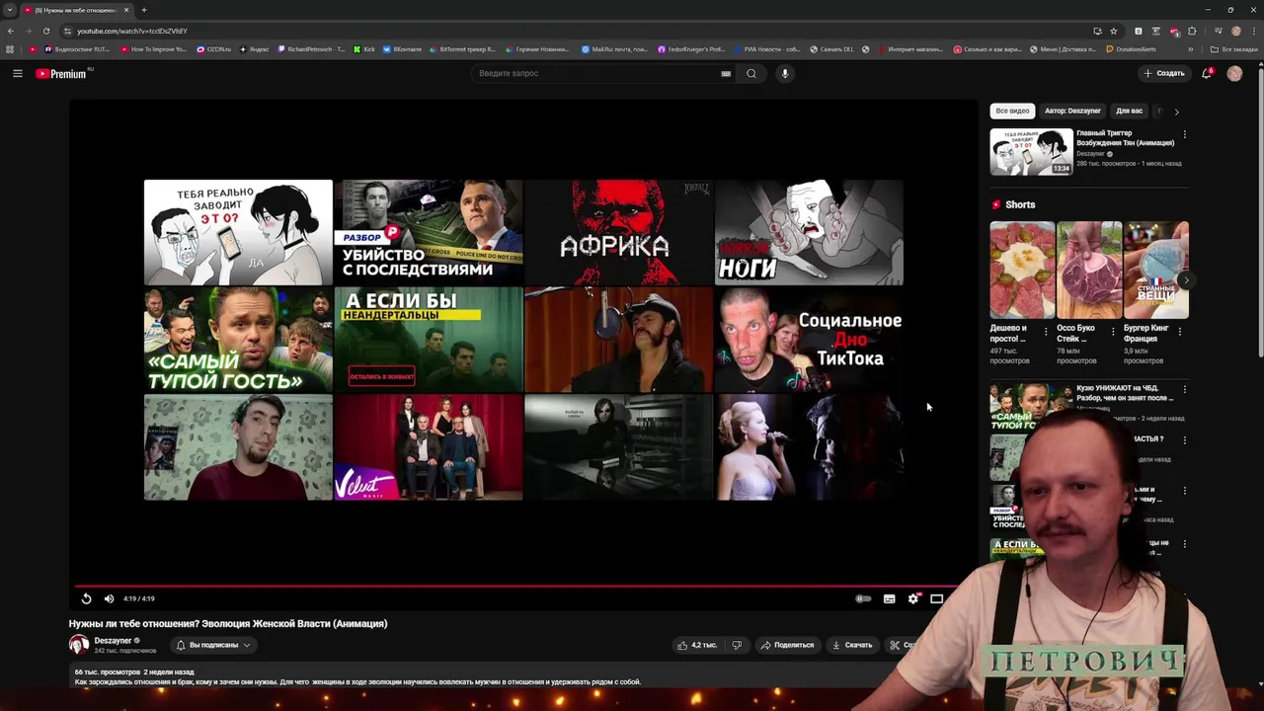The width and height of the screenshot is (1264, 711).
Task: Open the OZON.ru bookmark
Action: pos(213,49)
